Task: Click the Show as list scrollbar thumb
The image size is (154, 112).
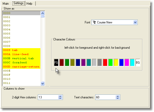Action: tap(43, 16)
